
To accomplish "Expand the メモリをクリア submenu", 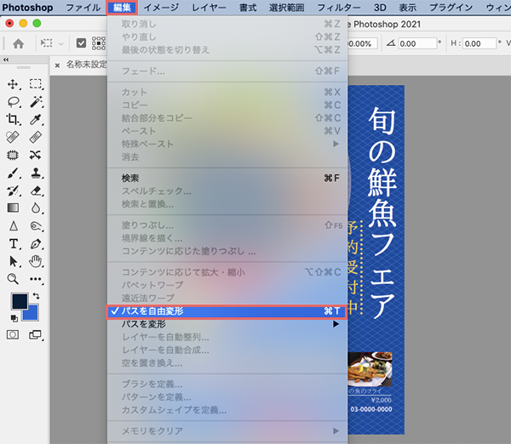I will coord(336,431).
